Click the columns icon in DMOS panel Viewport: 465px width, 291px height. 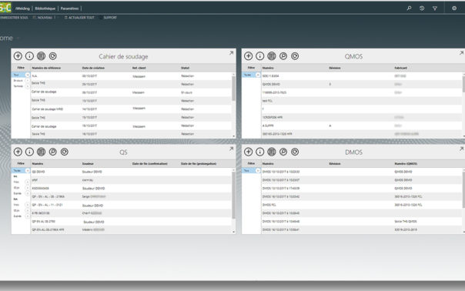tap(271, 152)
